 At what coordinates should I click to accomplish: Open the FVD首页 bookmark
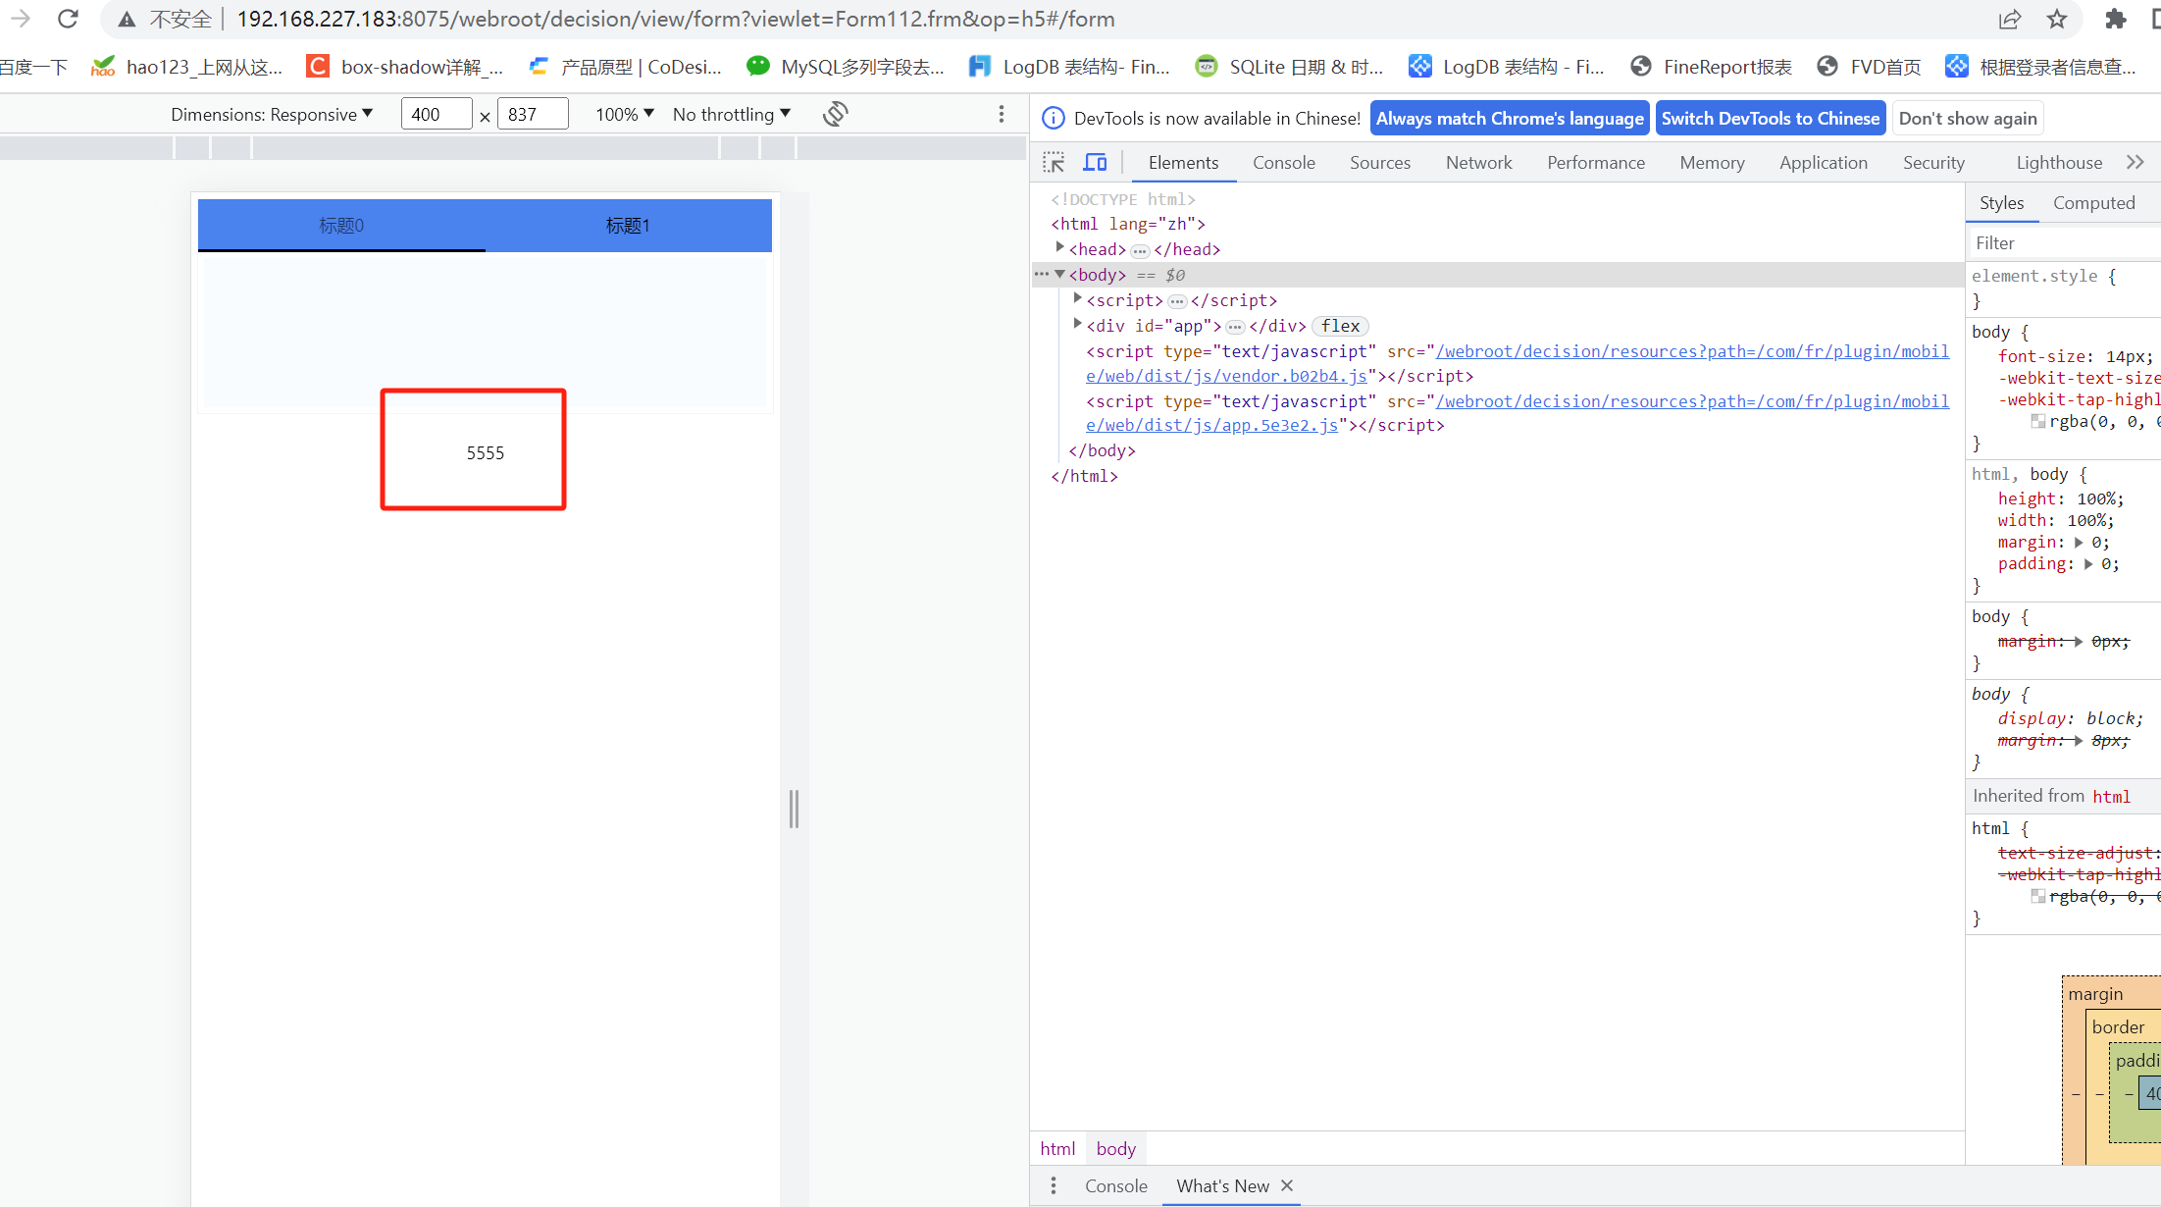pos(1869,66)
